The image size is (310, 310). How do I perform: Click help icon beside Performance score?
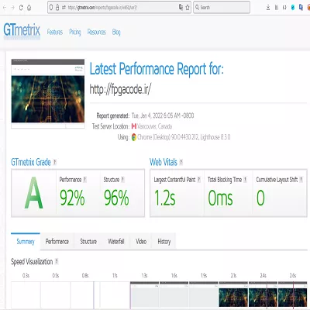point(84,180)
